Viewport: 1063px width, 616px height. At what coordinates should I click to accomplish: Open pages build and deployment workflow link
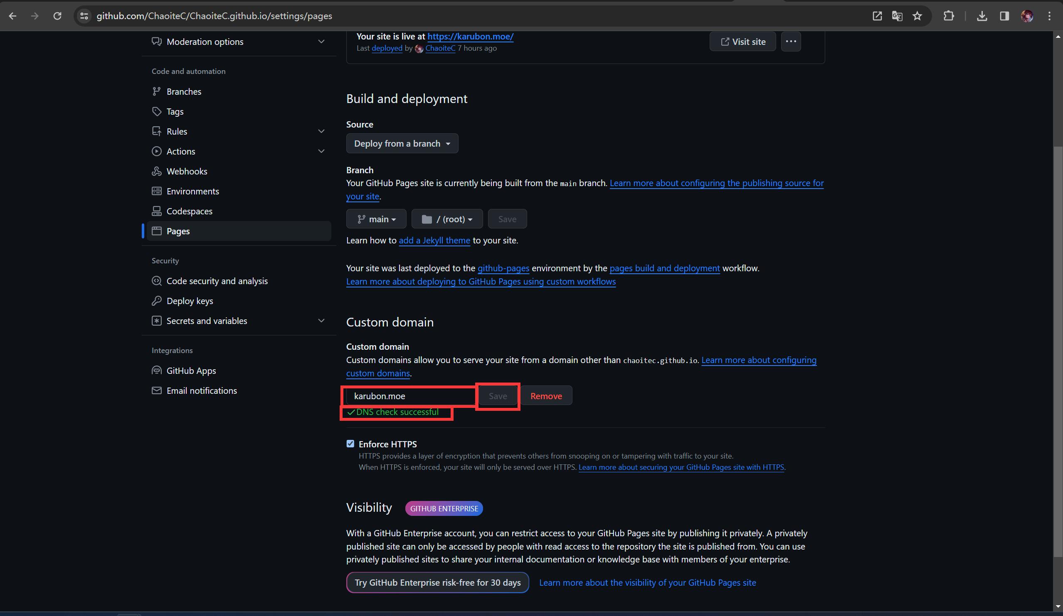[x=665, y=268]
